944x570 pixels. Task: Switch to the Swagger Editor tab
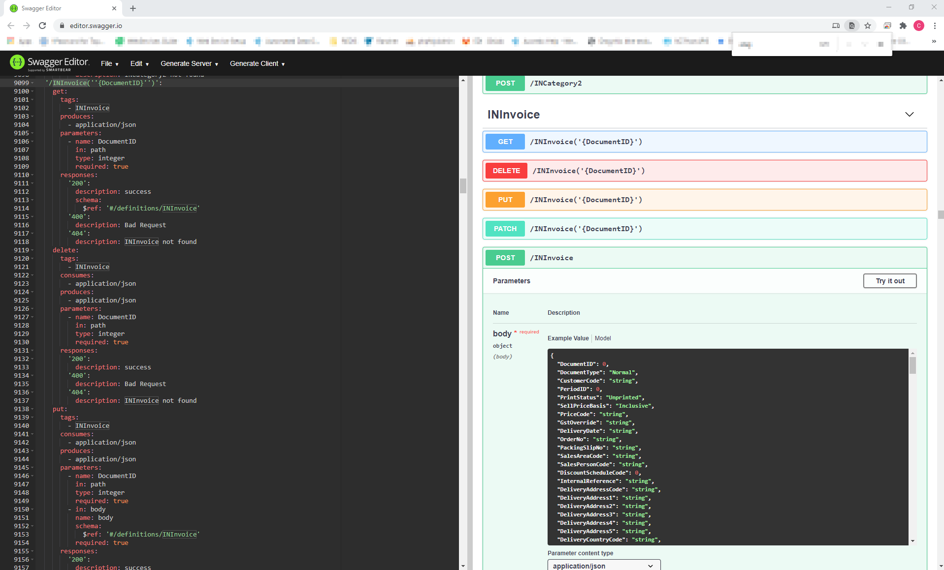pos(63,8)
